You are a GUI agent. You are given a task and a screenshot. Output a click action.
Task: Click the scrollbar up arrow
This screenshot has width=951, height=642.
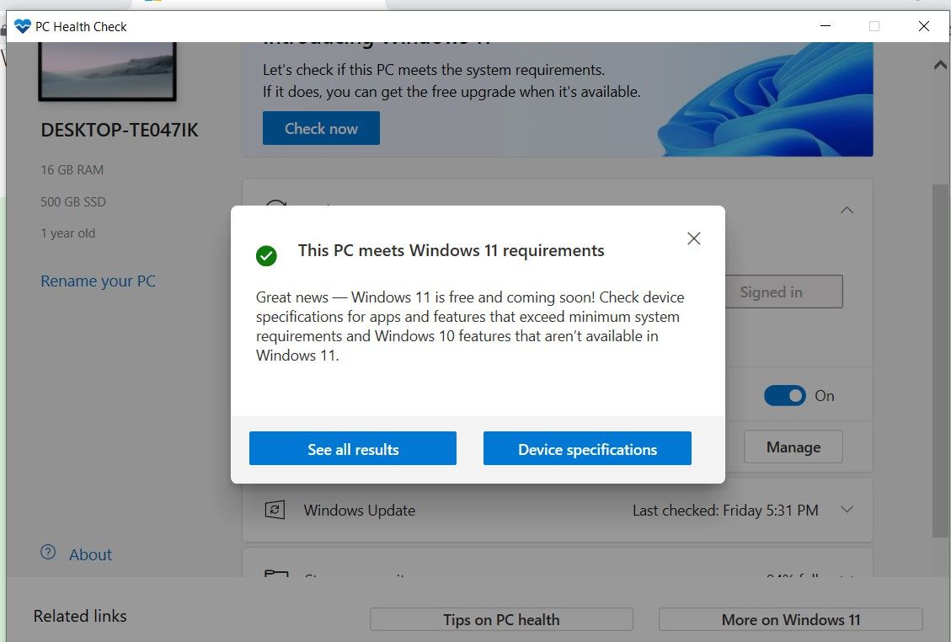click(941, 65)
